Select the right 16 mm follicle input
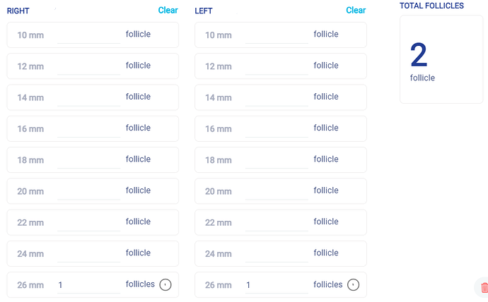Screen dimensions: 488x302 pos(88,128)
